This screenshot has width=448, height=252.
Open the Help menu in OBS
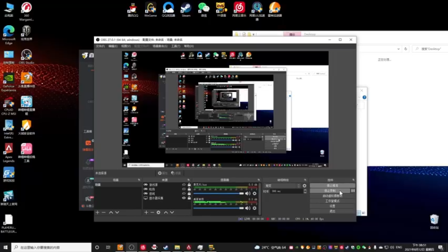pyautogui.click(x=189, y=46)
